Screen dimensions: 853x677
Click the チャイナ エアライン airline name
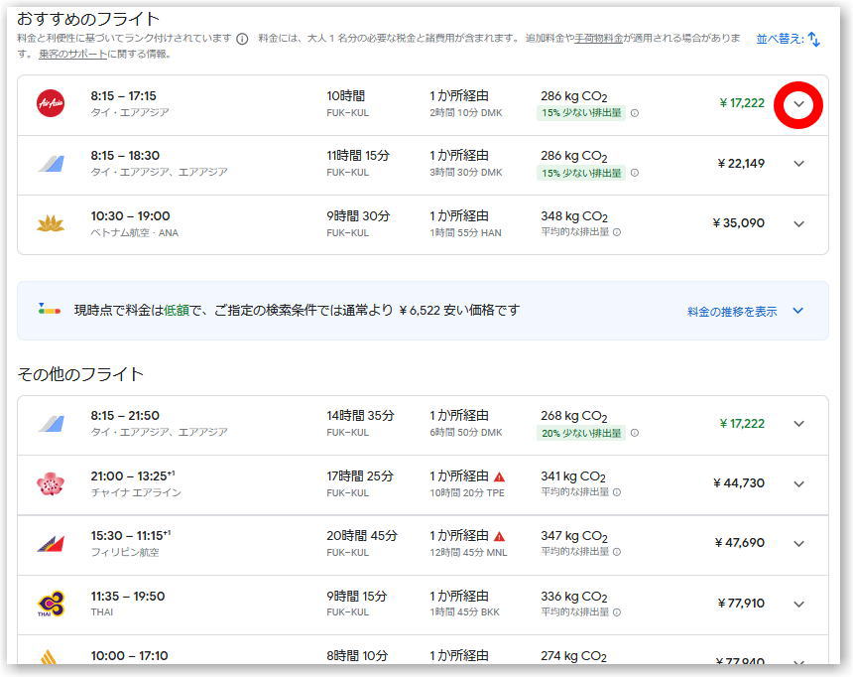click(136, 492)
